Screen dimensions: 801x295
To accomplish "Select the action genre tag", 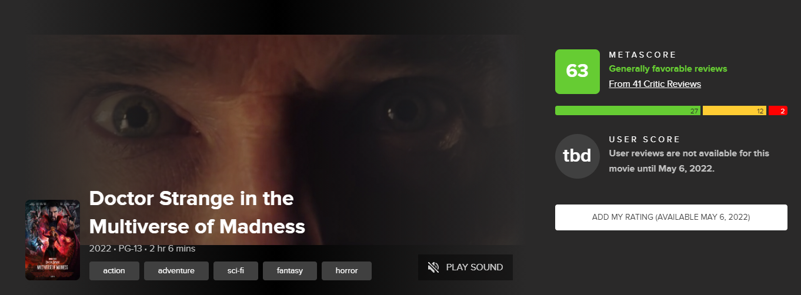I will click(x=114, y=271).
